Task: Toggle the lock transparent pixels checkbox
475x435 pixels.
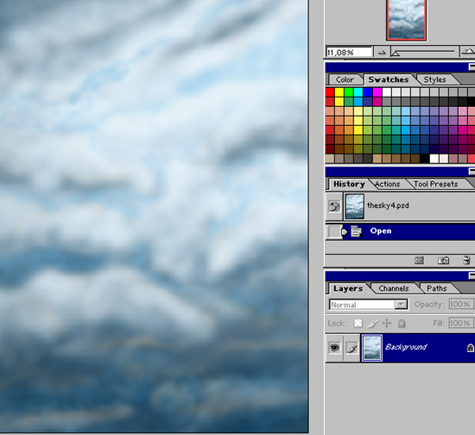Action: coord(358,324)
